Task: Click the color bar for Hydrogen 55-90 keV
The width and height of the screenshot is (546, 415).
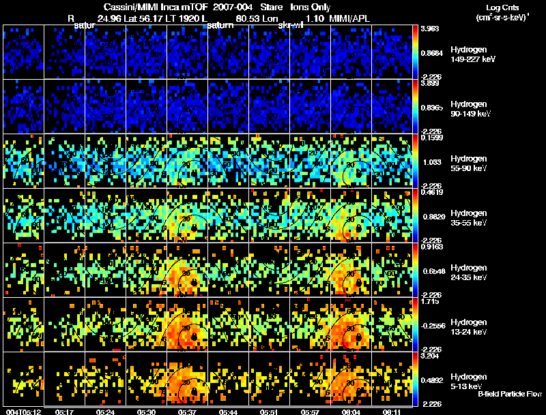Action: click(415, 161)
